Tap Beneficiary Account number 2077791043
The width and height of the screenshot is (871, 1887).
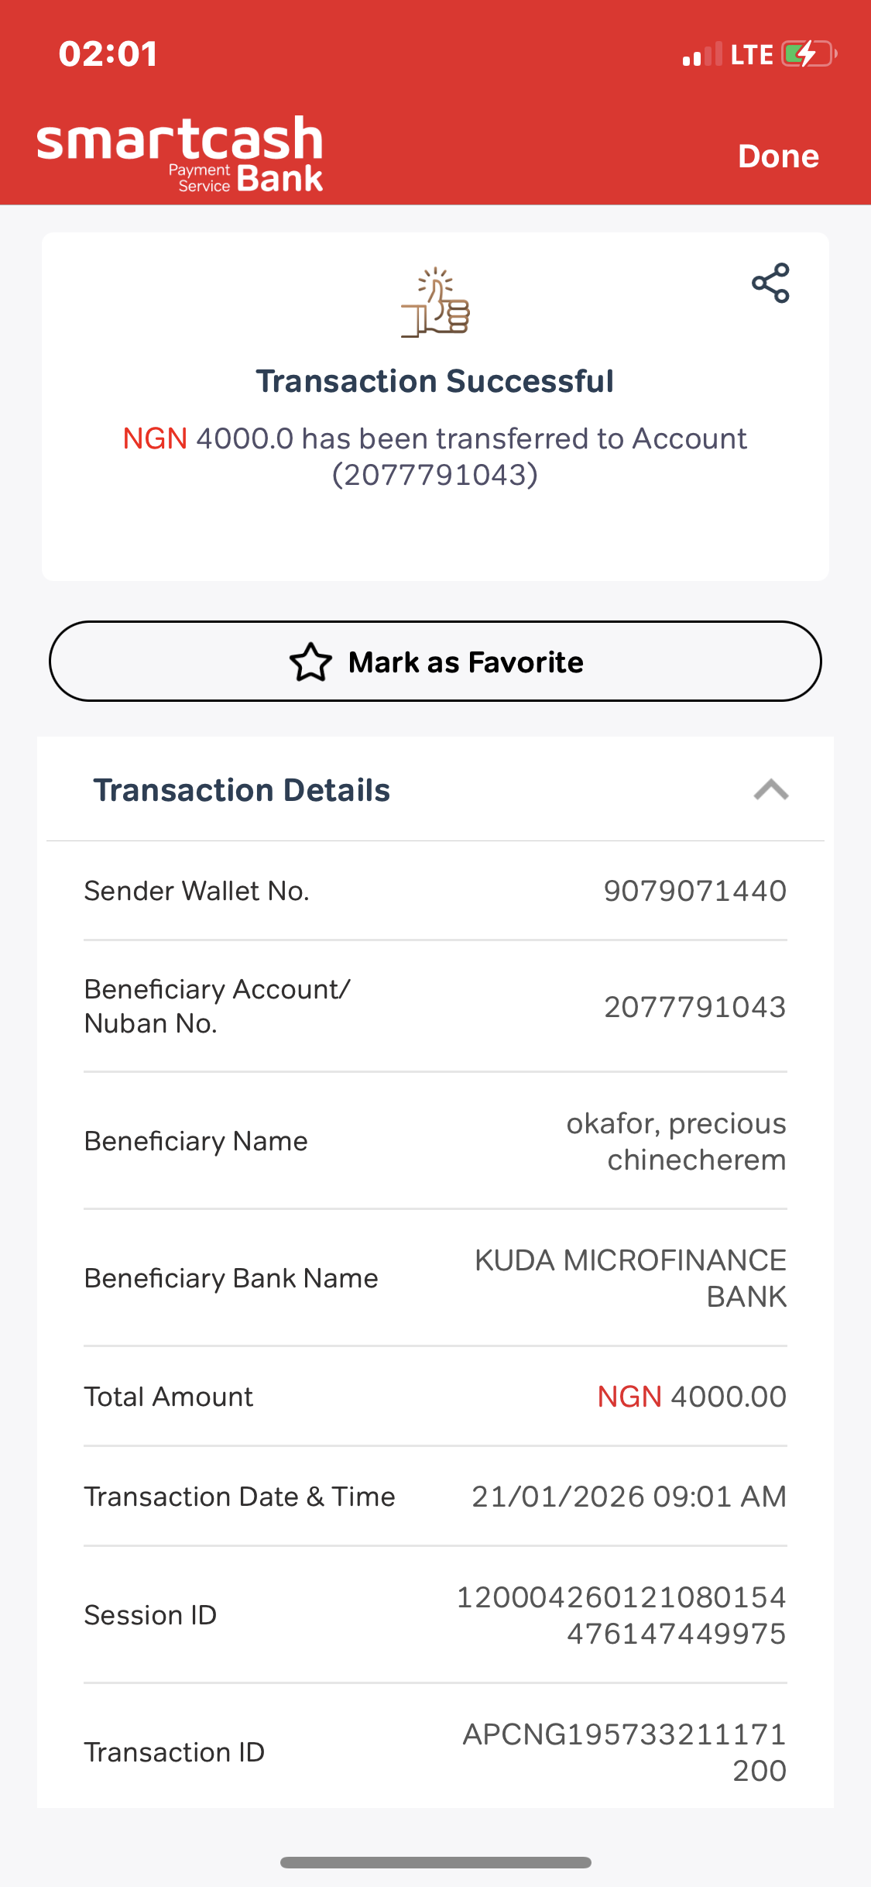tap(694, 1007)
